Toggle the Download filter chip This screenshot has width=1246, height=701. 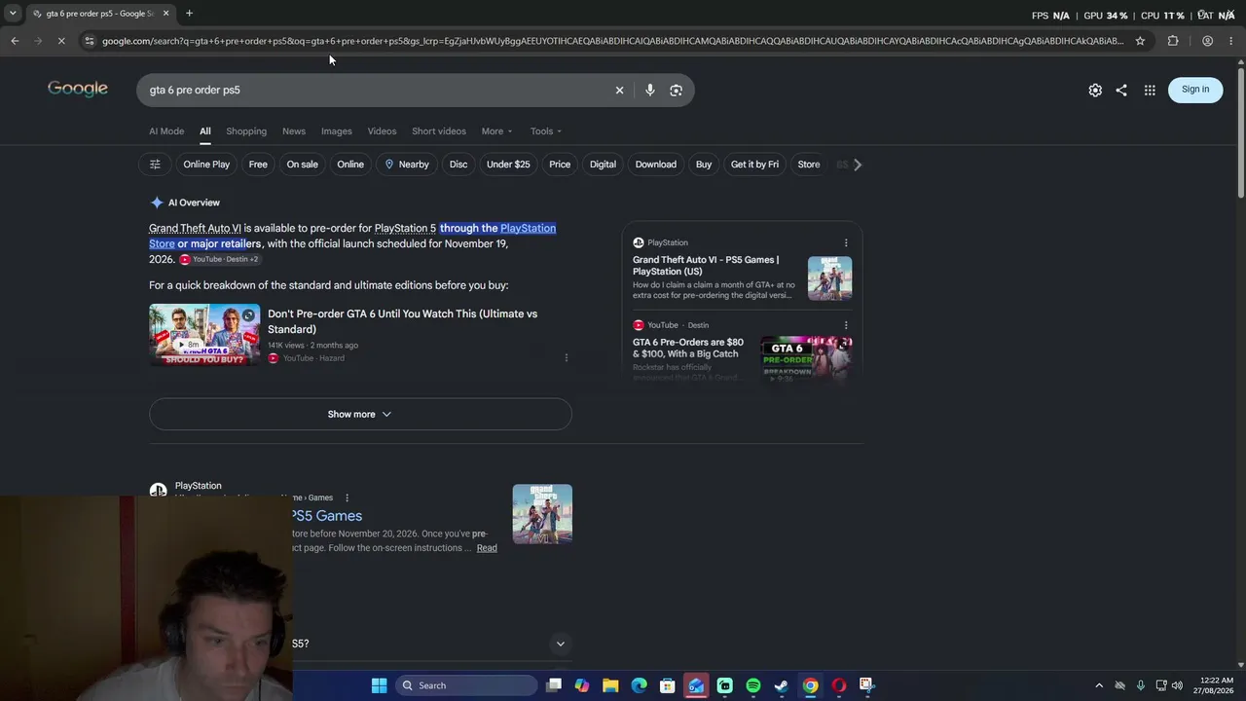(x=656, y=165)
